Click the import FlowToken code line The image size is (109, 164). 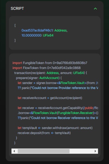(x=47, y=68)
